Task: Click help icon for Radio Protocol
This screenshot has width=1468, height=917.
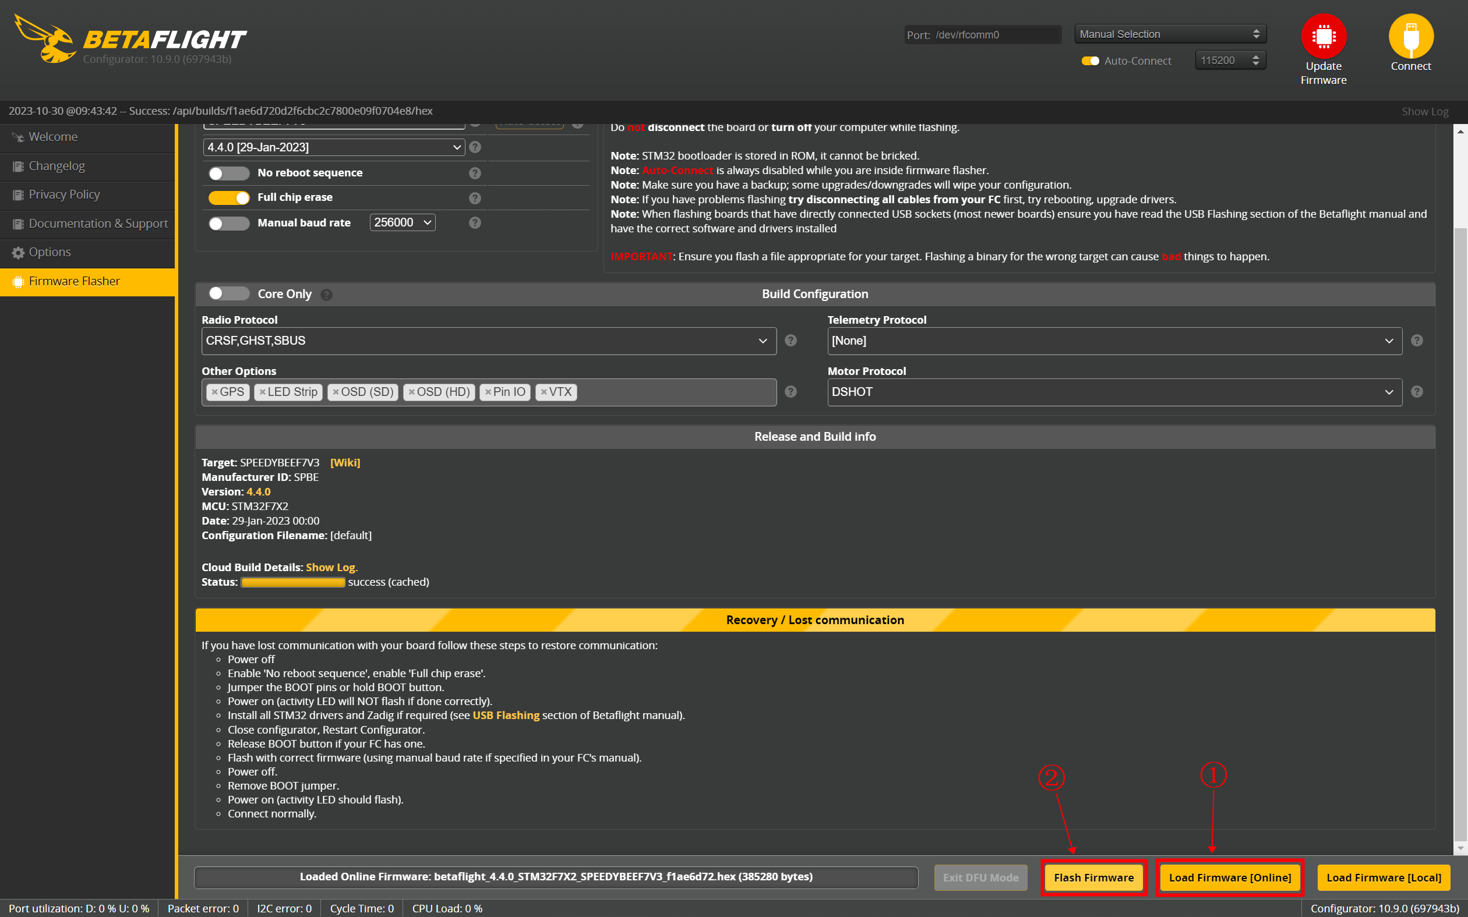Action: 791,340
